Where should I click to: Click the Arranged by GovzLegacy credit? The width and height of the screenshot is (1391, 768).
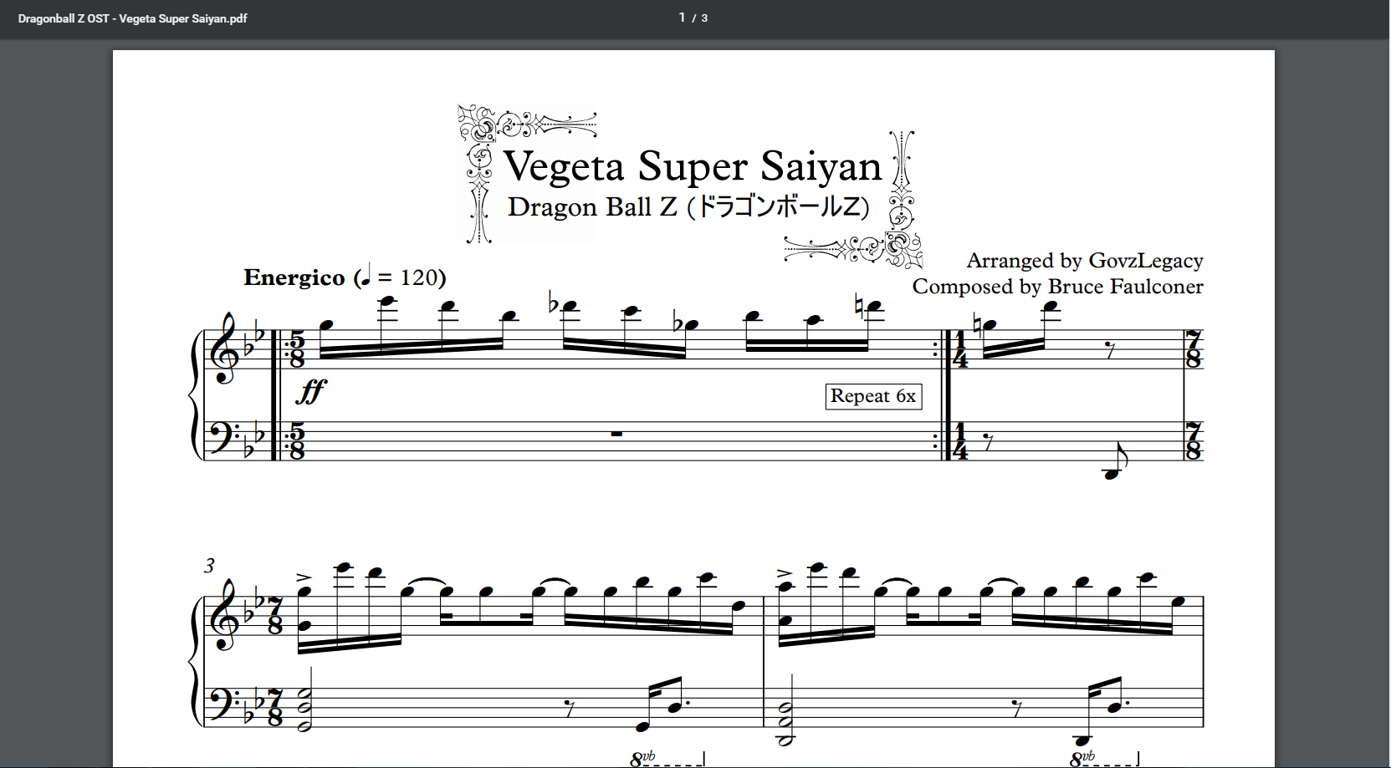1084,261
